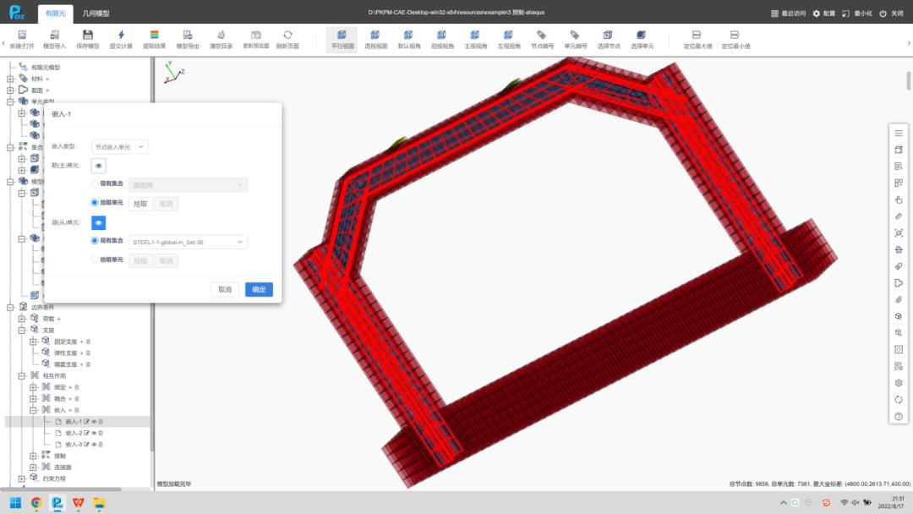Toggle the blue eye button for 源(从)单元
913x514 pixels.
point(98,222)
